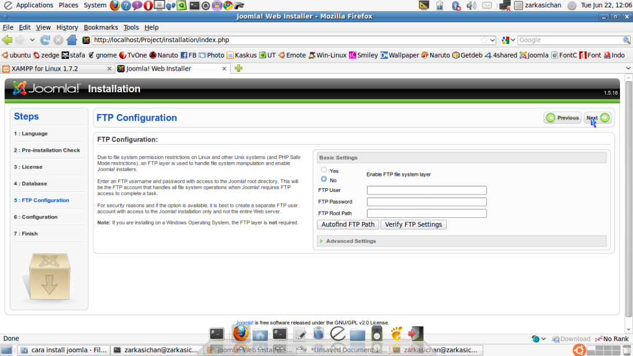Open the list all tabs dropdown
The width and height of the screenshot is (633, 356).
pos(628,68)
